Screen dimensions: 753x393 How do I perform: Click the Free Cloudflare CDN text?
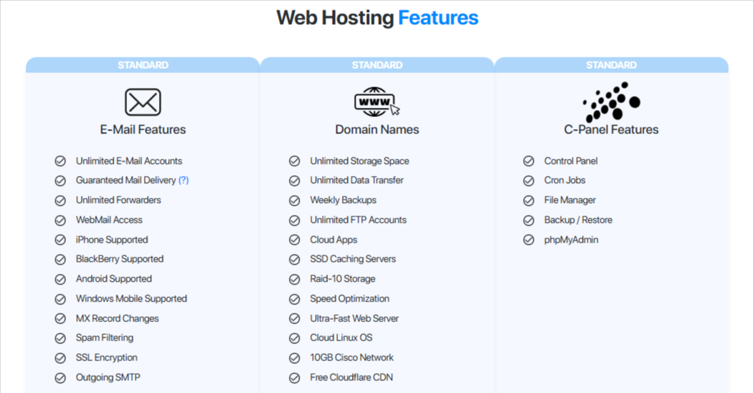pos(351,377)
